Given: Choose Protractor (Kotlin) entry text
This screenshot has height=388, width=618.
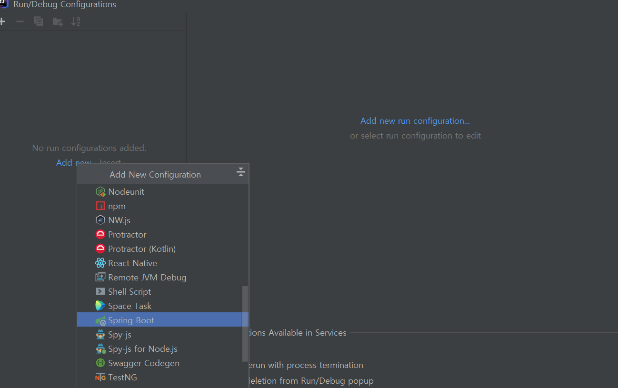Looking at the screenshot, I should tap(142, 249).
